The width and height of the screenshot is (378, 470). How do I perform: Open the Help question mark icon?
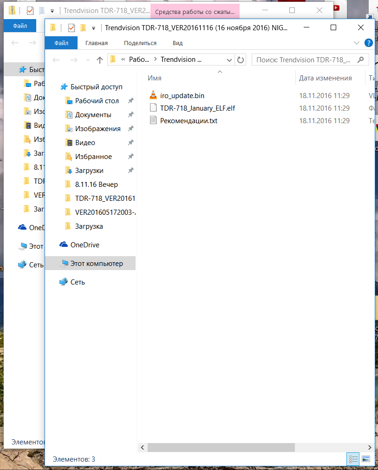(369, 43)
